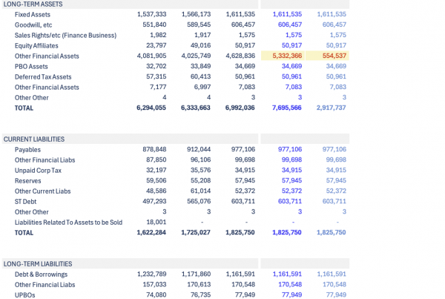
Task: Select the Fixed Assets row label
Action: pyautogui.click(x=33, y=14)
